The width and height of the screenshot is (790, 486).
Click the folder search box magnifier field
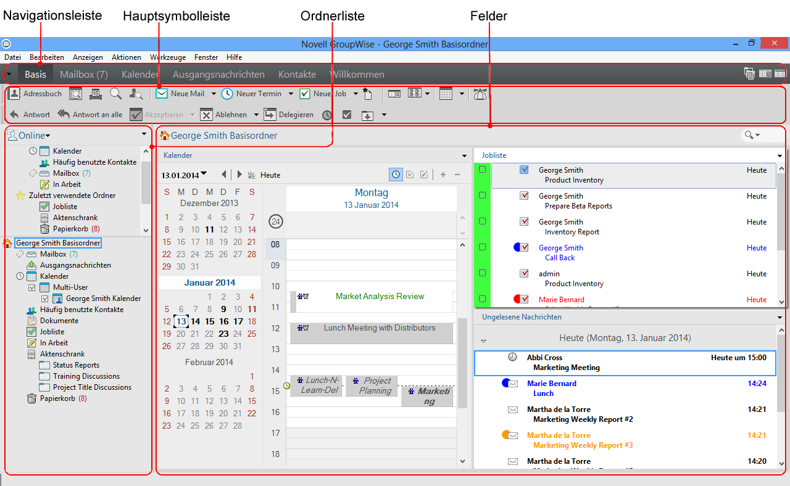coord(763,135)
